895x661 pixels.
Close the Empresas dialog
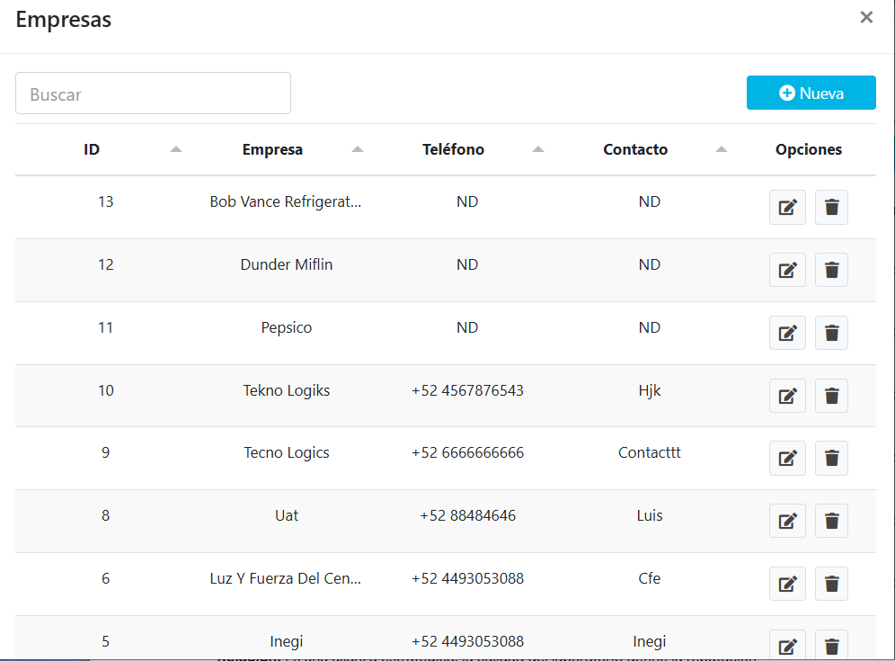coord(866,17)
